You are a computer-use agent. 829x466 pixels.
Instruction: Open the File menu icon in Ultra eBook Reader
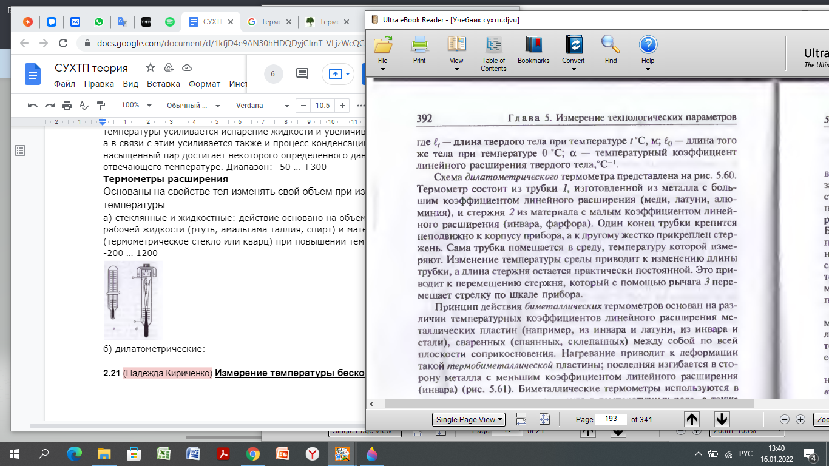[383, 45]
